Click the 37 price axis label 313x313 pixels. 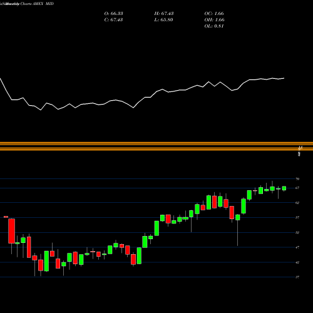tap(297, 277)
